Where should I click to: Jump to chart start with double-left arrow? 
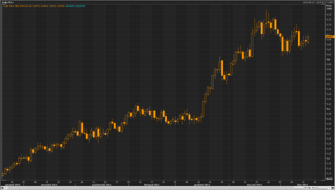tap(2, 187)
